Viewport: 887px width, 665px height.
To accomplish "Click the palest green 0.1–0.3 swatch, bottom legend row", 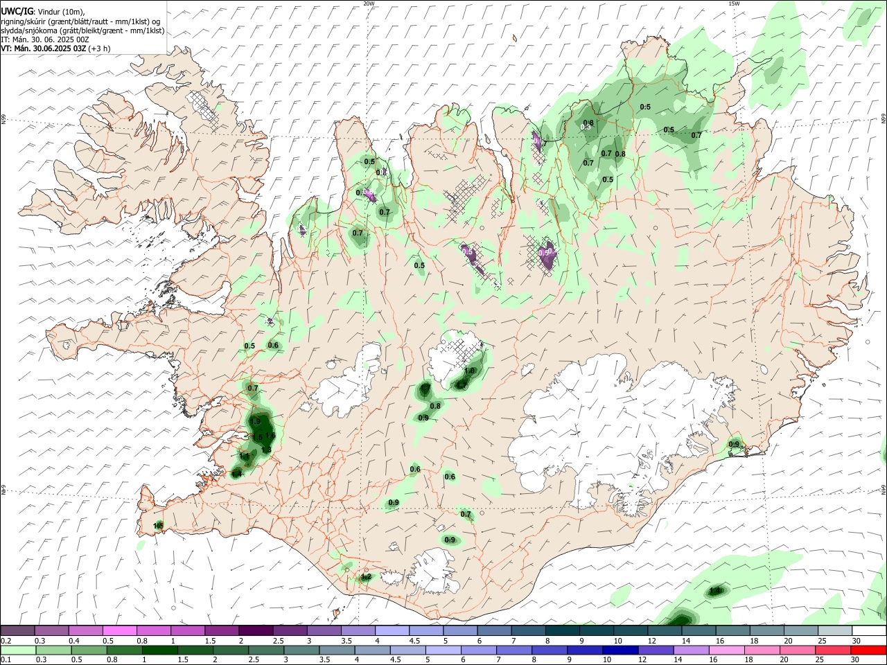I will (18, 650).
